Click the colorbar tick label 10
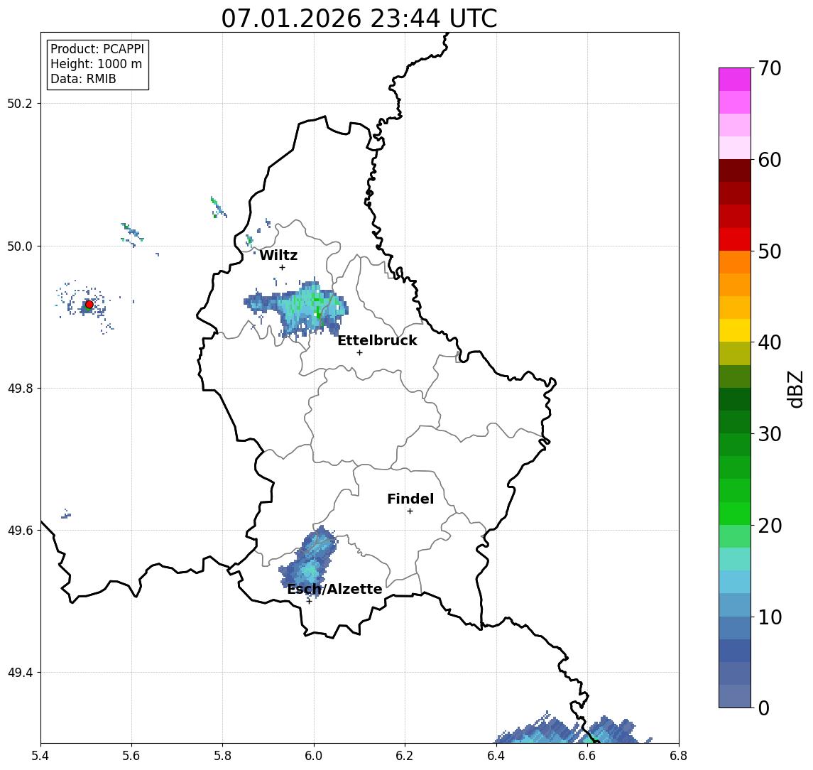 (x=770, y=617)
